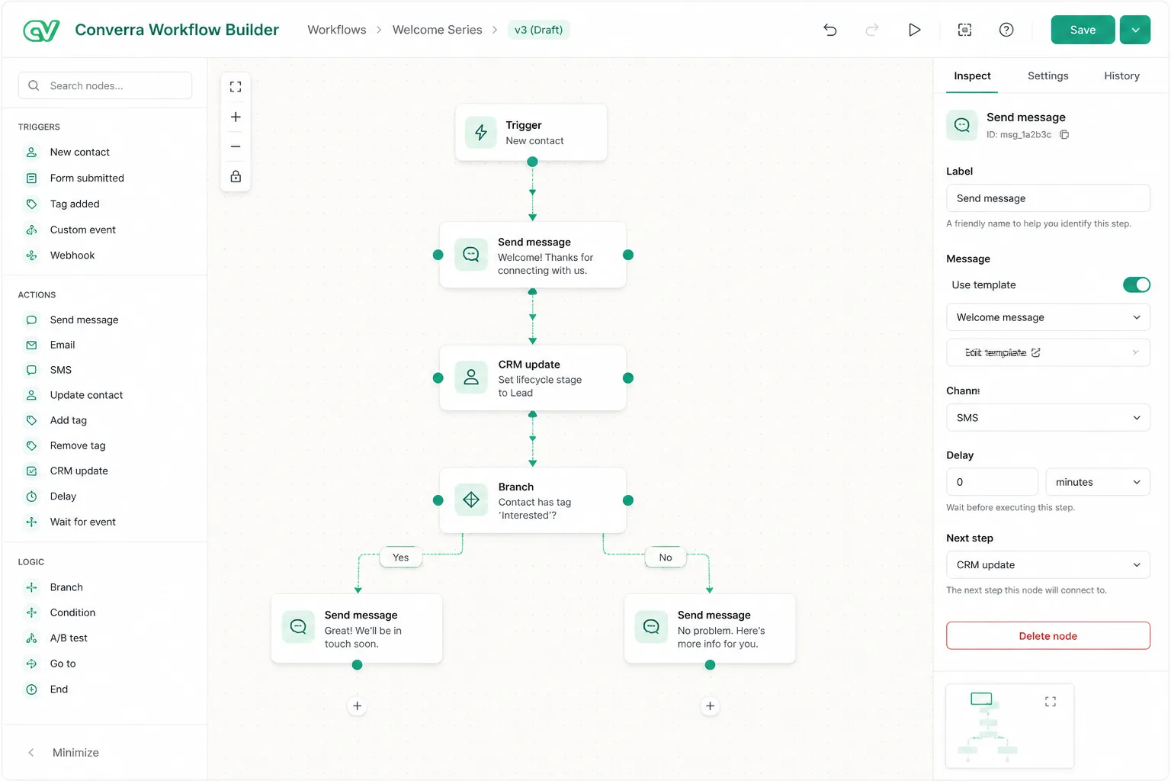Click the A/B test logic icon
The width and height of the screenshot is (1171, 781).
(x=31, y=638)
